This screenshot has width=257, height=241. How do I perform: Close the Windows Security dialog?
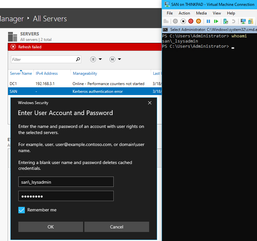click(150, 103)
